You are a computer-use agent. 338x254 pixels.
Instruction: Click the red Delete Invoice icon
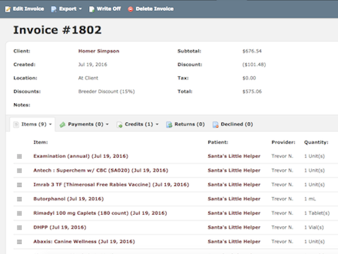point(131,9)
